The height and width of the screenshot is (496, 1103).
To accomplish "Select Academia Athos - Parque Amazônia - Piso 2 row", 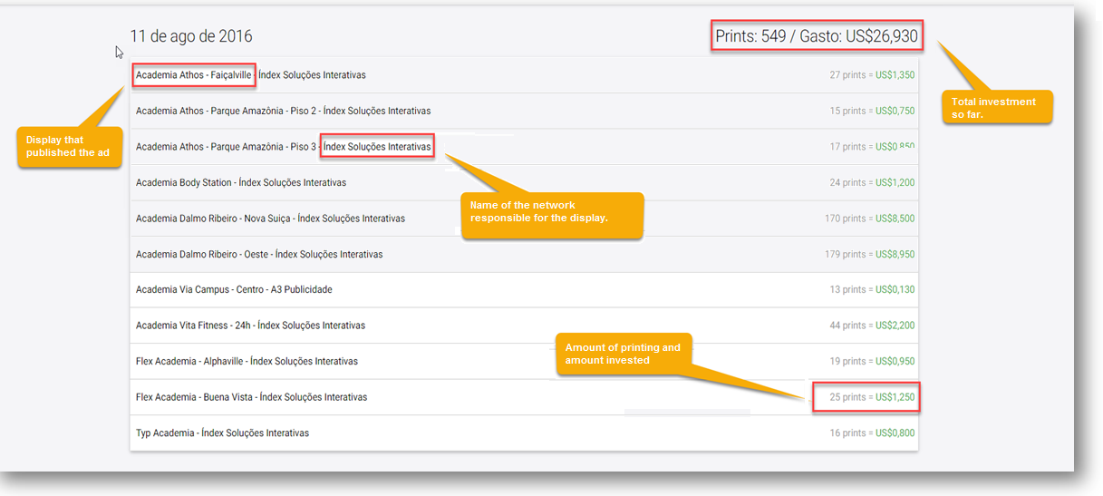I will point(283,111).
